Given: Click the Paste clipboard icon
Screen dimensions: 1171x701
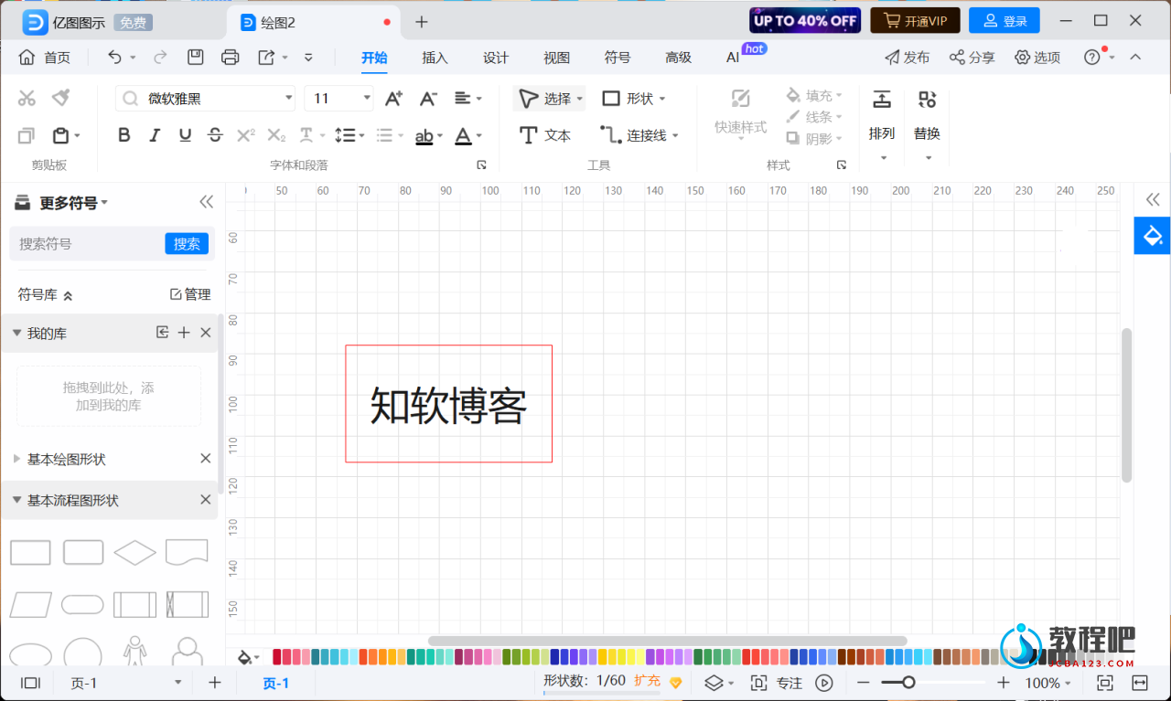Looking at the screenshot, I should pos(60,135).
